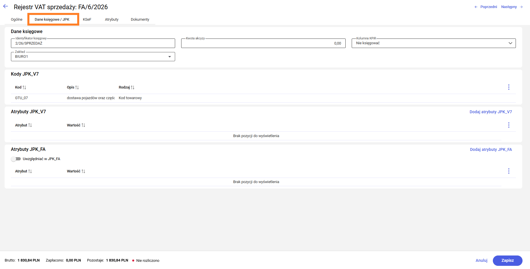Save the record with Zapisz

coord(508,260)
